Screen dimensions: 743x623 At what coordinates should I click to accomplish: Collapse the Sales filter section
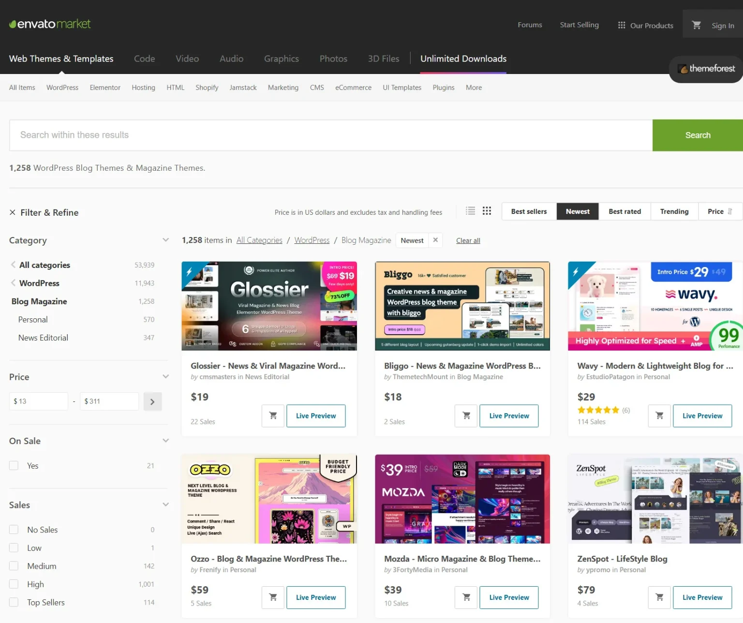pyautogui.click(x=166, y=504)
